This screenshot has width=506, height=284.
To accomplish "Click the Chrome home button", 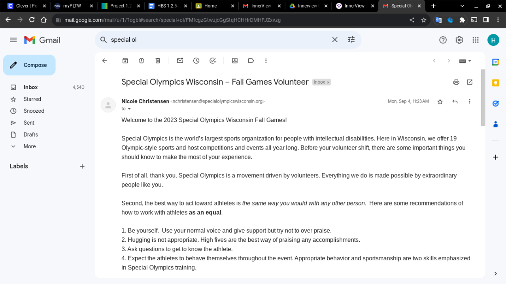I will tap(44, 20).
